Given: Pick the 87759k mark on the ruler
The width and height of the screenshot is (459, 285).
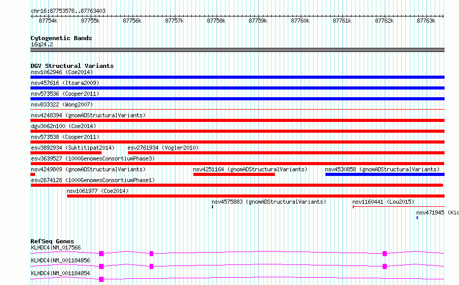Looking at the screenshot, I should [258, 21].
